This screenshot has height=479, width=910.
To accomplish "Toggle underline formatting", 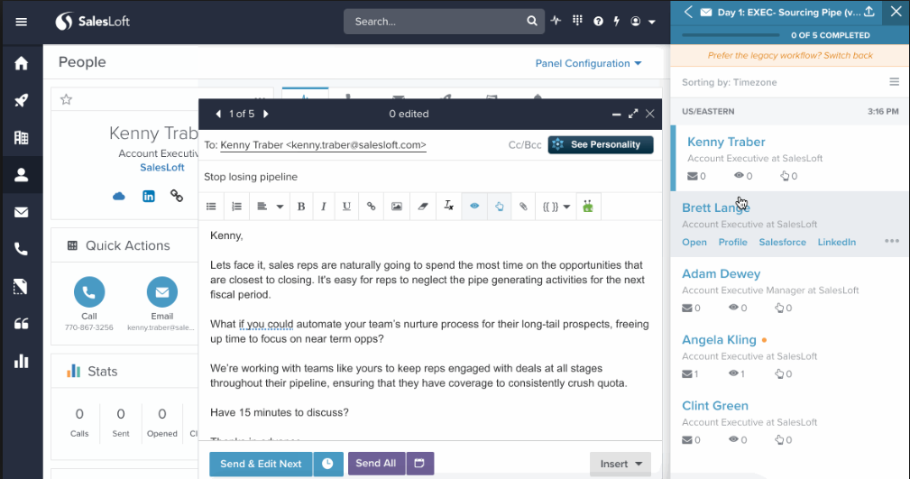I will click(x=346, y=206).
